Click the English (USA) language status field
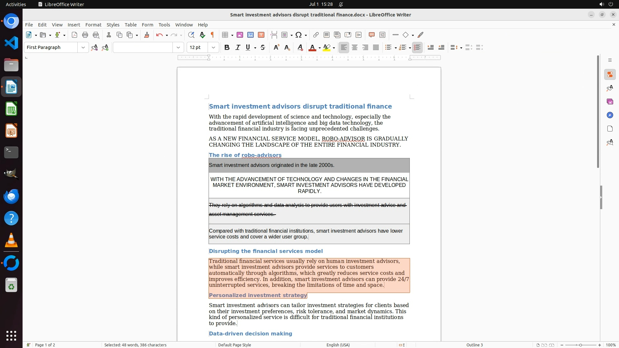Image resolution: width=619 pixels, height=348 pixels. point(338,345)
